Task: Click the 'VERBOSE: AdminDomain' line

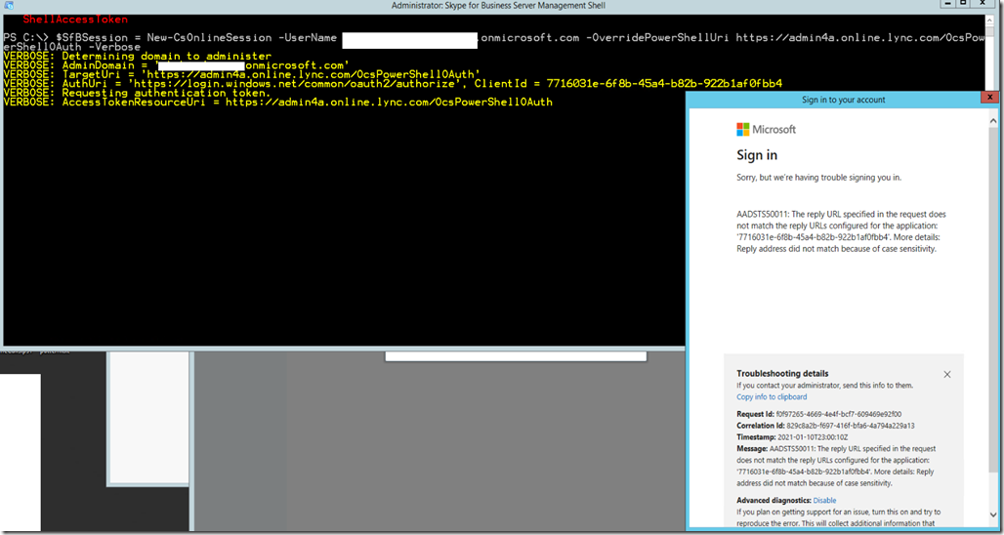Action: coord(176,65)
